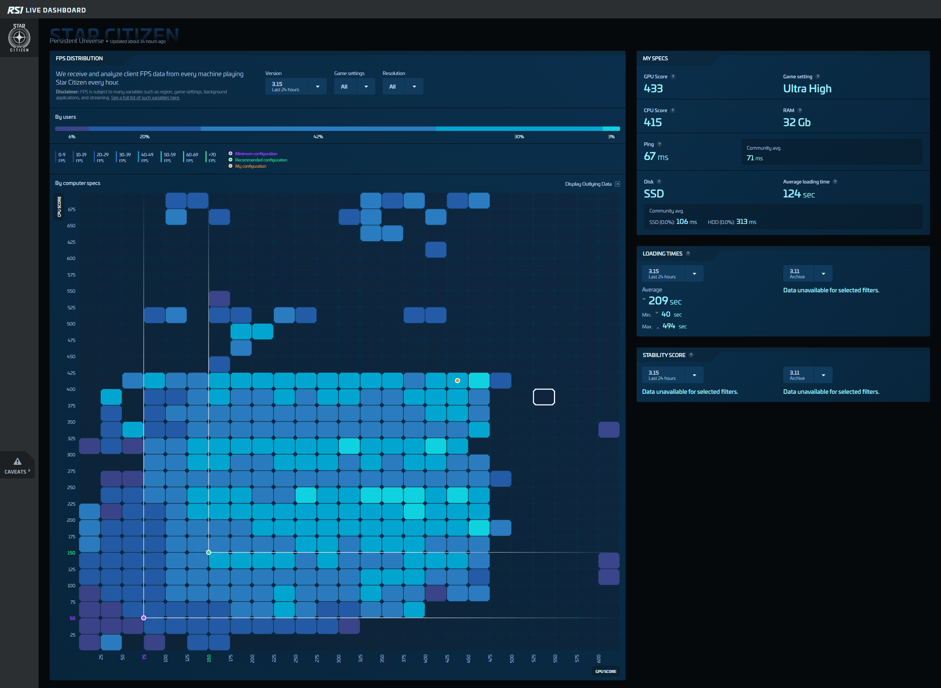941x688 pixels.
Task: Toggle Minimum configuration legend marker
Action: [230, 154]
